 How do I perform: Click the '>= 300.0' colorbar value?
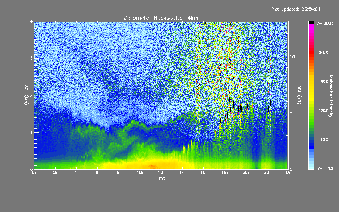pyautogui.click(x=325, y=23)
